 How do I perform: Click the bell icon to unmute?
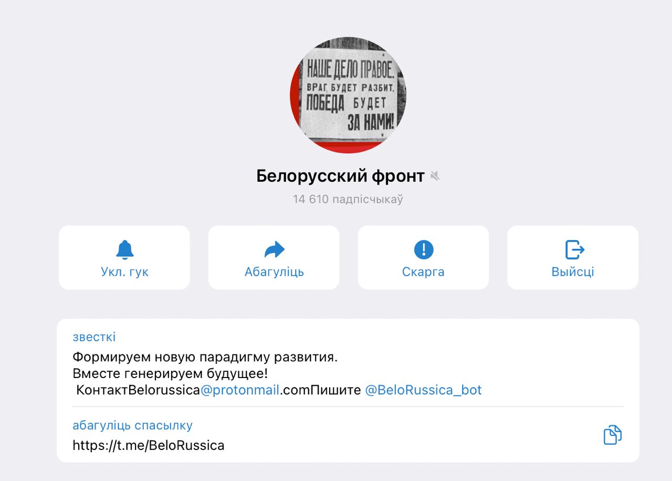pyautogui.click(x=124, y=249)
